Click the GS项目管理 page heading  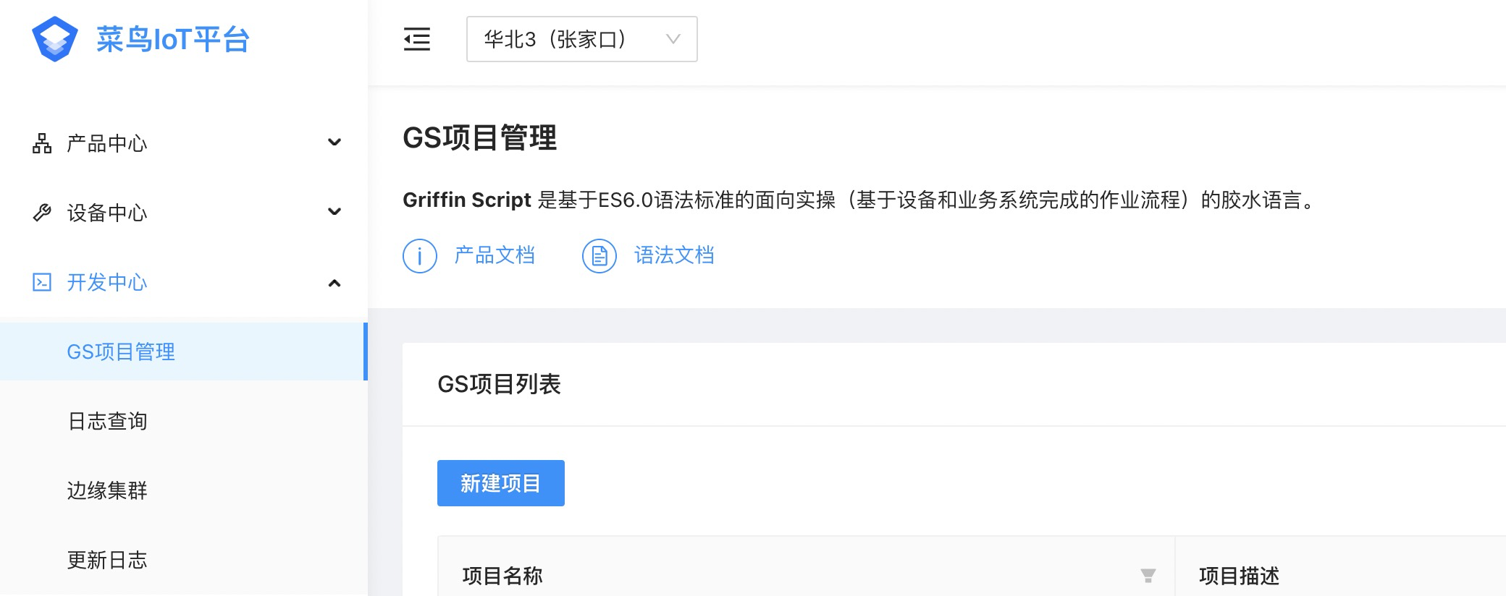479,137
